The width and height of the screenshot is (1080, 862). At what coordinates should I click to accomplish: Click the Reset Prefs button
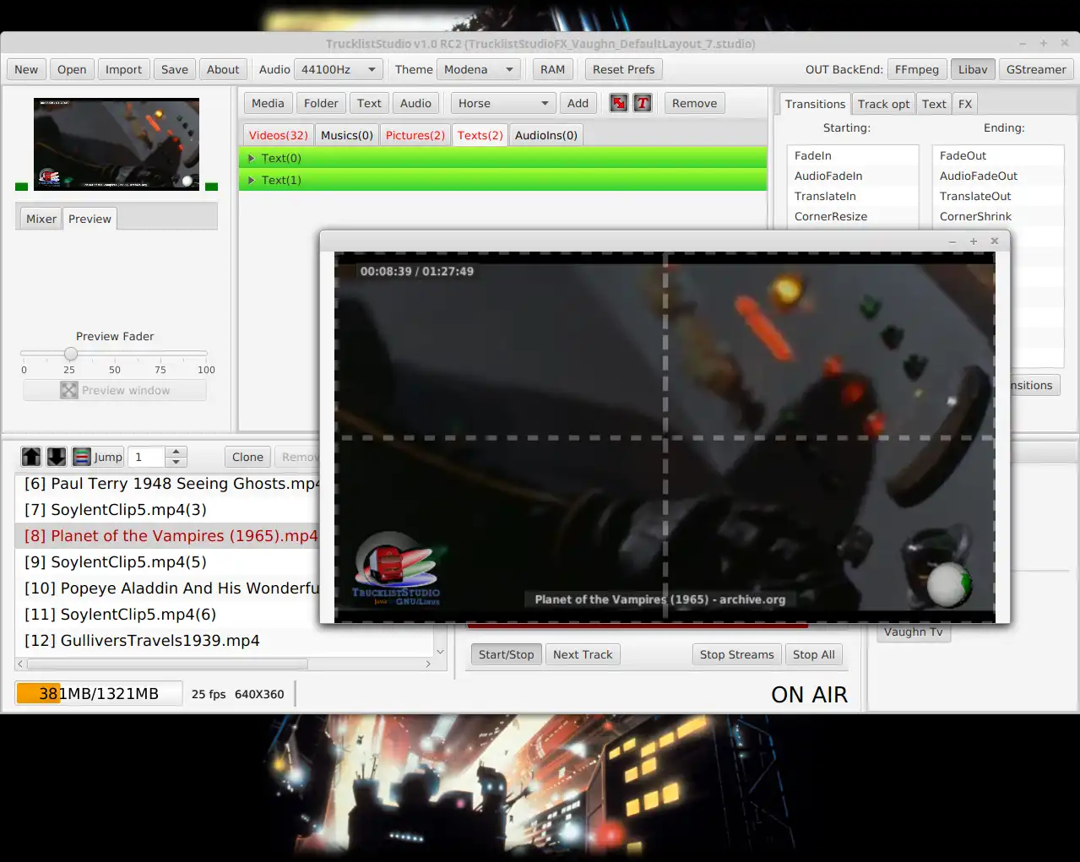point(623,69)
